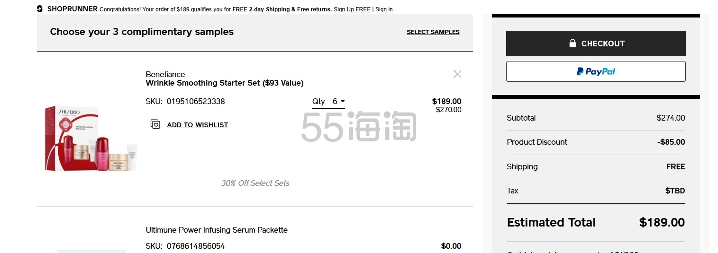
Task: Click the Choose your 3 complimentary samples heading
Action: coord(142,32)
